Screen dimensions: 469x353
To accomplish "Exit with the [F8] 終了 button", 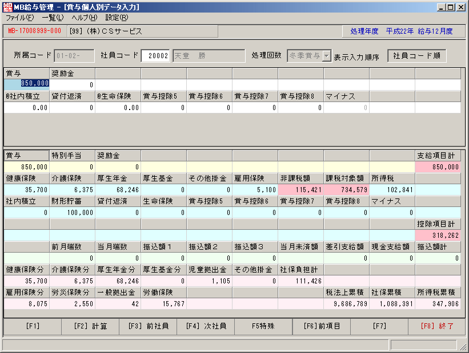I will (437, 326).
